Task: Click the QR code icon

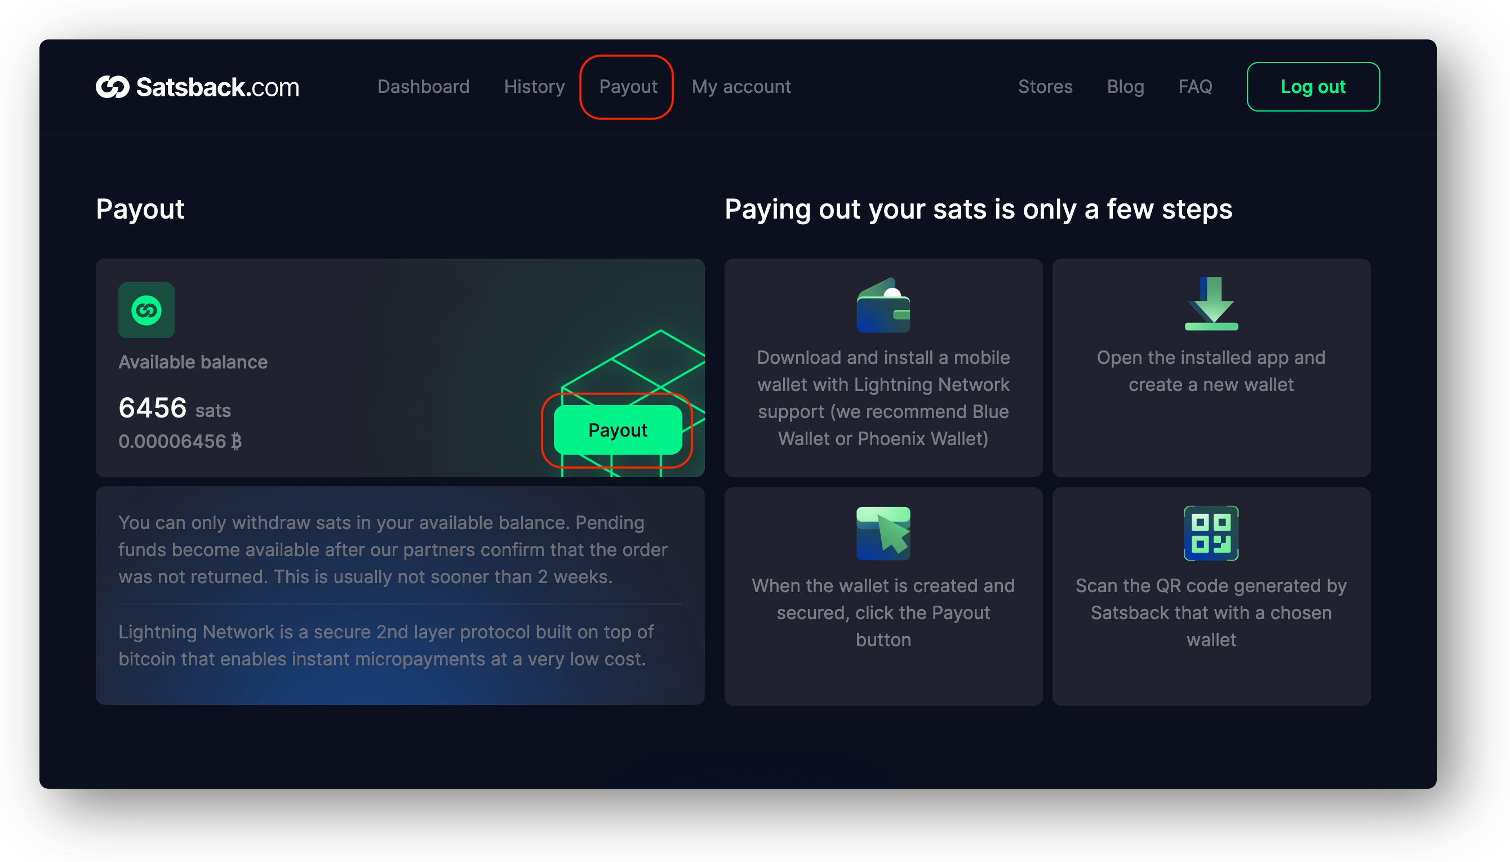Action: coord(1211,534)
